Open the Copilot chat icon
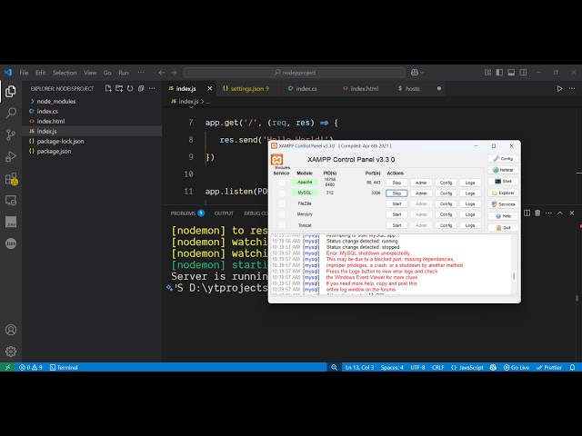Screen dimensions: 582x436 (x=415, y=73)
